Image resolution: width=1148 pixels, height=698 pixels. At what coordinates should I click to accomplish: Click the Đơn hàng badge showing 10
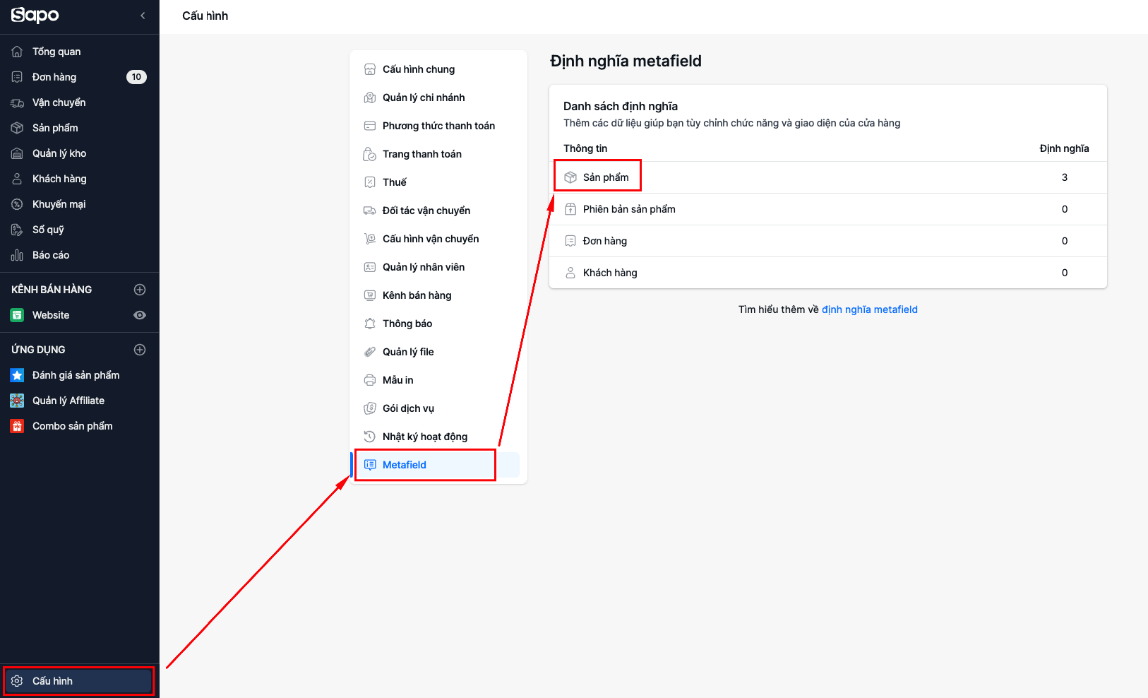click(136, 77)
